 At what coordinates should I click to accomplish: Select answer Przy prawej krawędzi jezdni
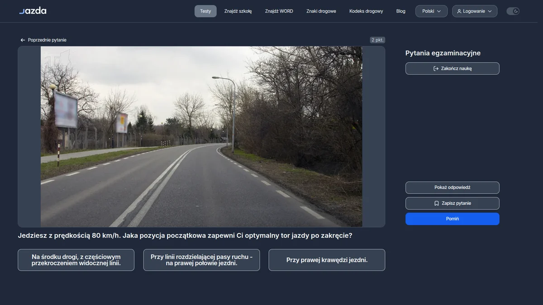point(327,260)
